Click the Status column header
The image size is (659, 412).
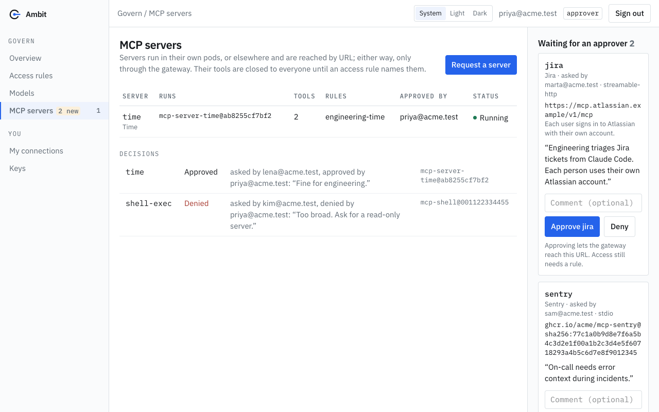tap(486, 96)
